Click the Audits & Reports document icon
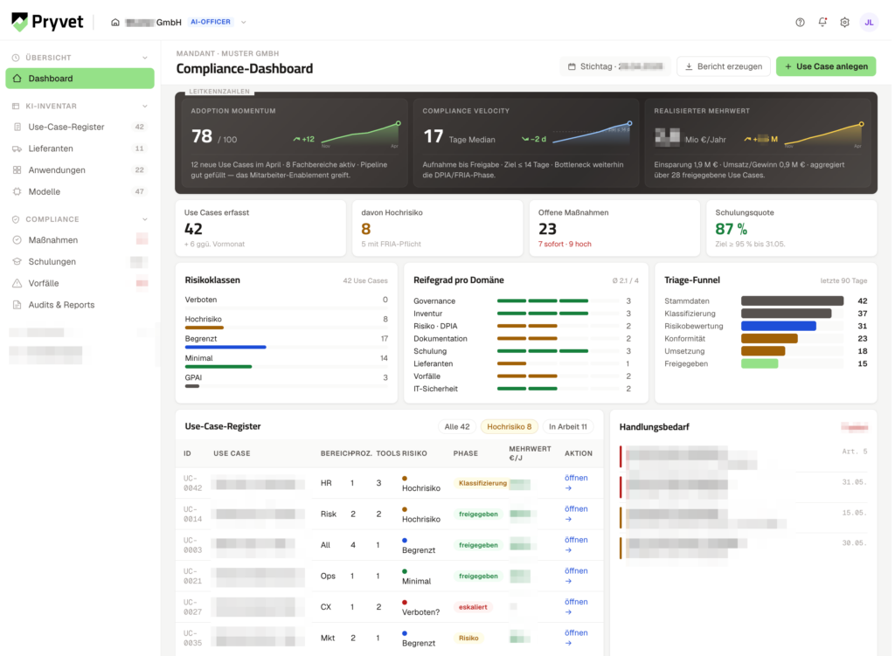 (17, 305)
